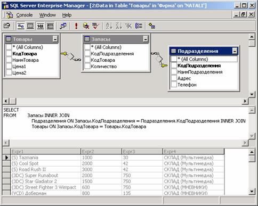Image resolution: width=258 pixels, height=206 pixels.
Task: Click the diagram pane scroll down arrow
Action: 252,94
